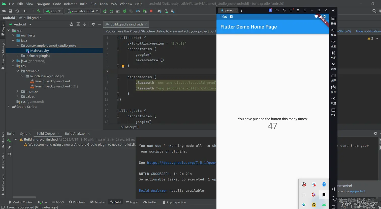Click the Attach Debugger to process icon
This screenshot has width=381, height=209.
pyautogui.click(x=145, y=11)
